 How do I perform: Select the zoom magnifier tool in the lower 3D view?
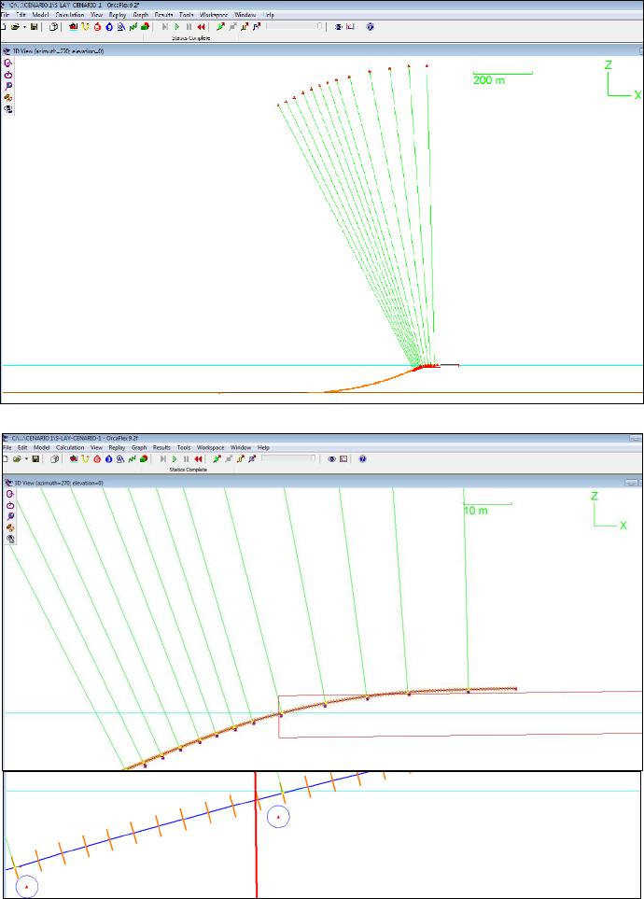pos(9,514)
